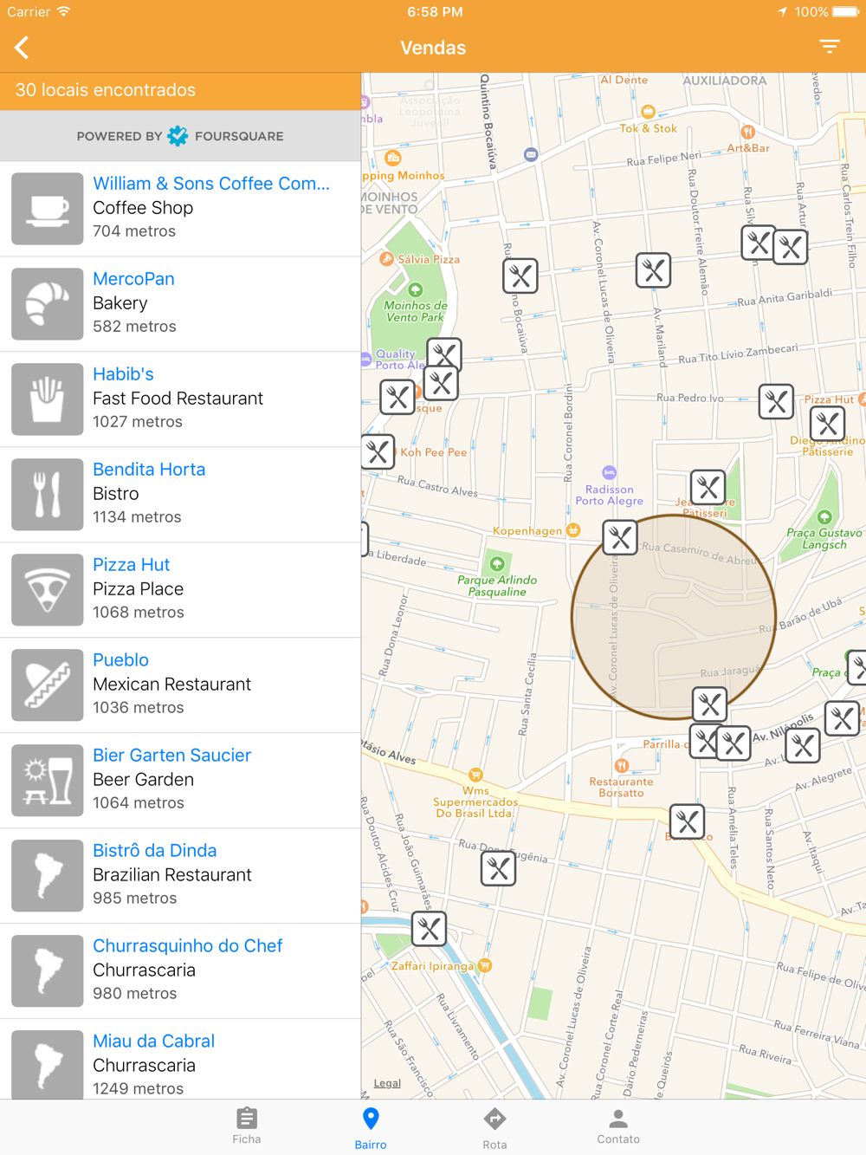Tap Wms Supermercados Do Brasil label

[x=475, y=801]
